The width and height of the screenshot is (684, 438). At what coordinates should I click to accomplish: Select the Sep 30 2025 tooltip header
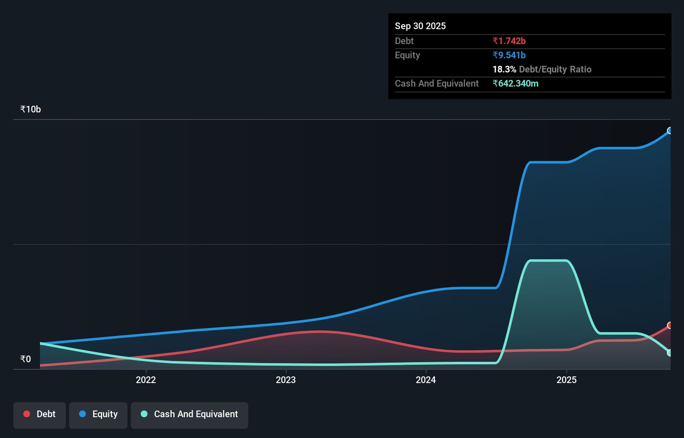pyautogui.click(x=420, y=26)
